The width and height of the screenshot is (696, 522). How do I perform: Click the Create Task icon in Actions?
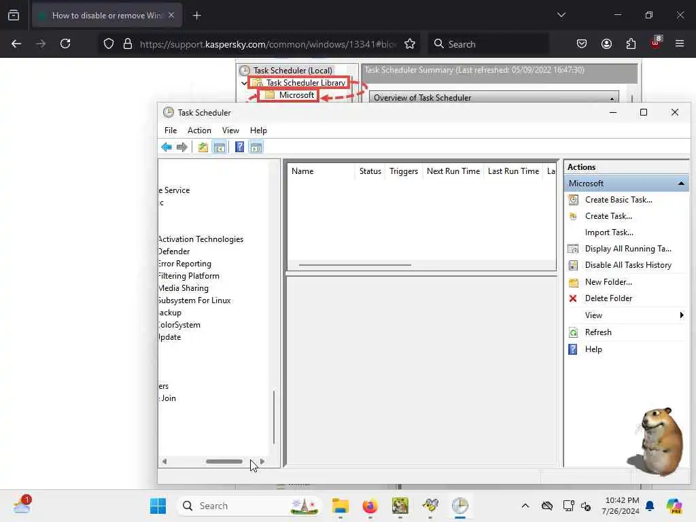coord(573,216)
